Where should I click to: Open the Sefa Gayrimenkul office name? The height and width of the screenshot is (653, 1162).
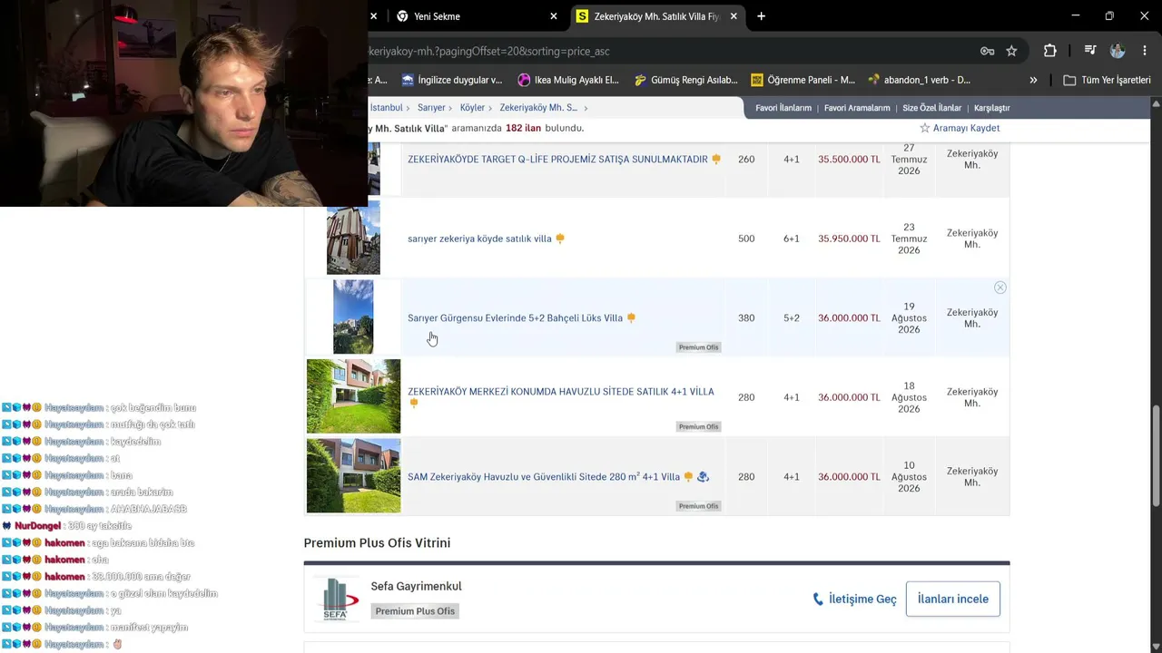click(416, 587)
